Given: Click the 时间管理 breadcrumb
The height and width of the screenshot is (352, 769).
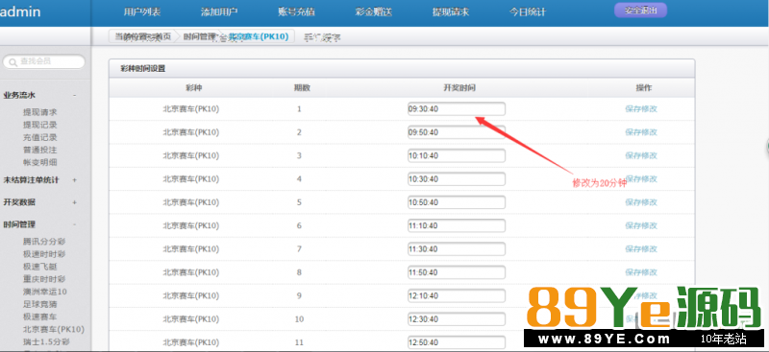Looking at the screenshot, I should click(x=199, y=36).
